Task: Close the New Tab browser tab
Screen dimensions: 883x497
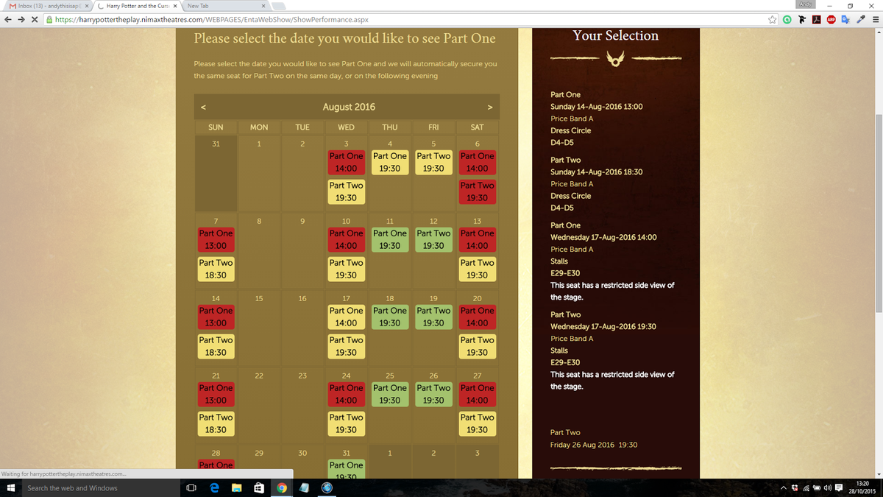Action: click(x=263, y=5)
